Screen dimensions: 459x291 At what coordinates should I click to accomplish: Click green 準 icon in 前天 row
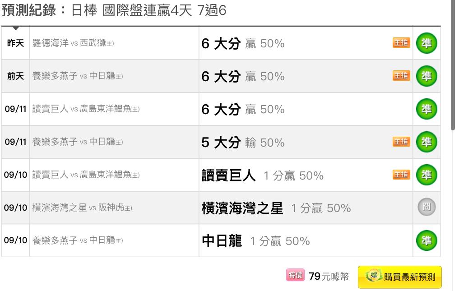[x=427, y=76]
